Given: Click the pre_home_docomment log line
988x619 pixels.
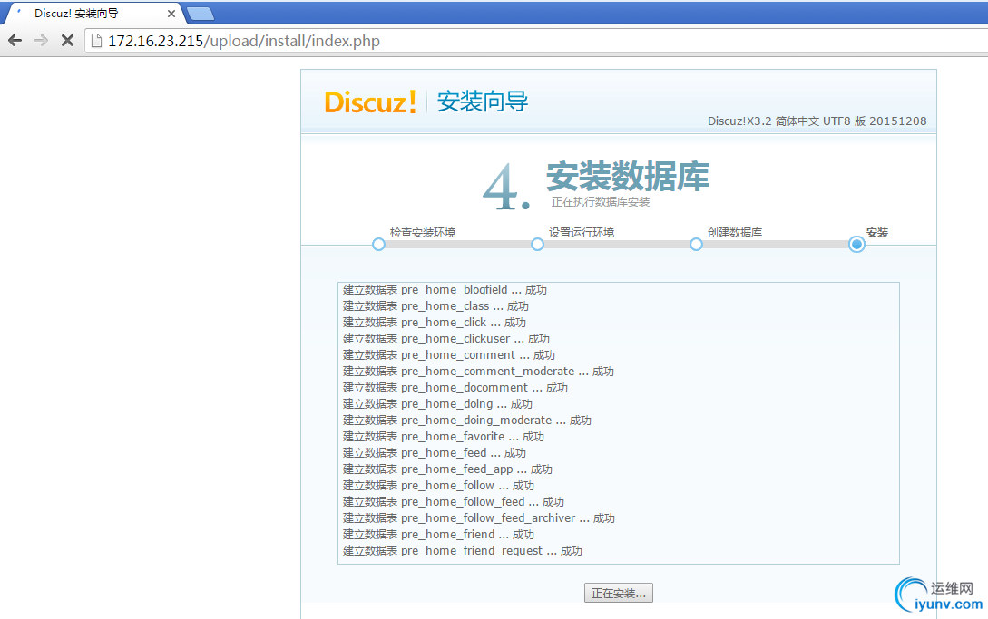Looking at the screenshot, I should tap(455, 388).
